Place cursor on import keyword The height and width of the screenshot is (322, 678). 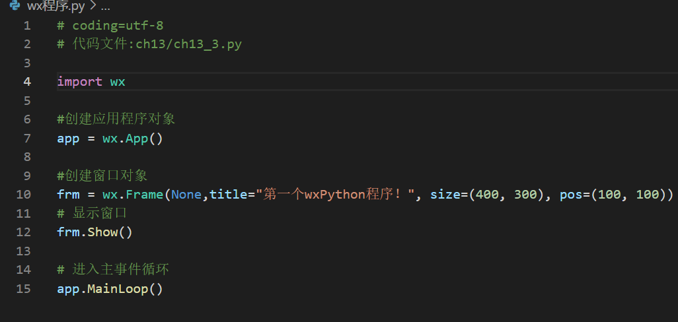(x=79, y=82)
